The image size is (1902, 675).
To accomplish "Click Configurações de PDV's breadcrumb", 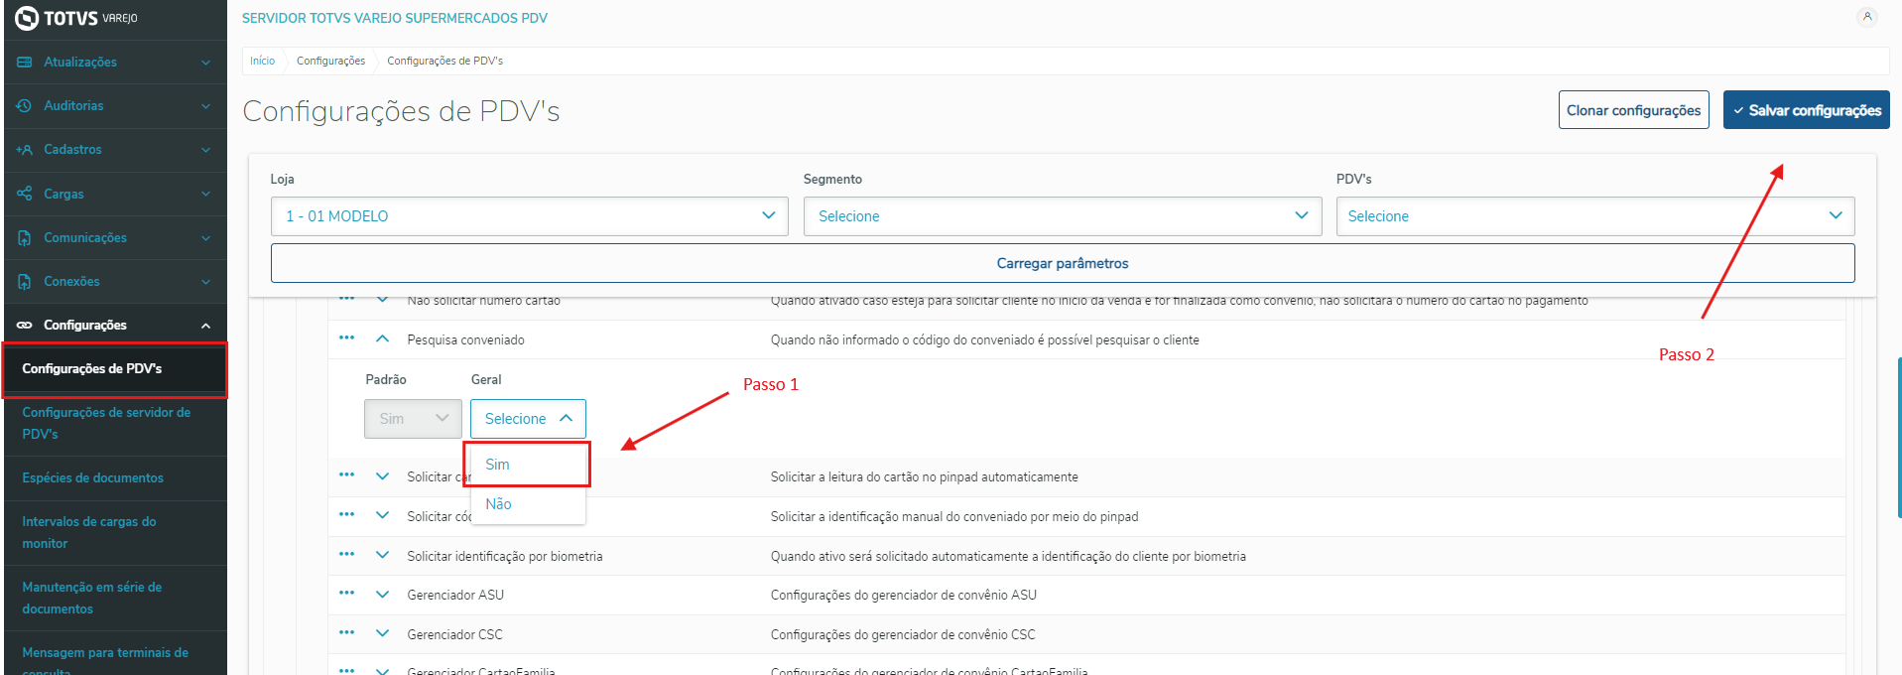I will 444,61.
